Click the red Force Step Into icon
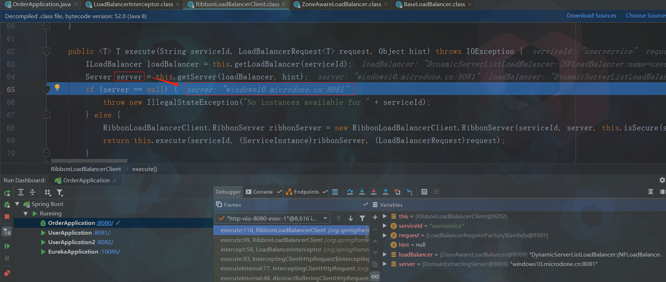This screenshot has height=282, width=666. coord(374,192)
